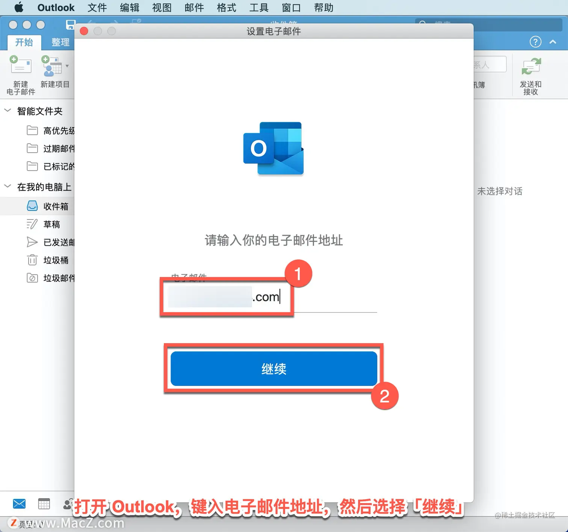Select the 已标记的 smart folder
Screen dimensions: 568x532
(x=59, y=167)
